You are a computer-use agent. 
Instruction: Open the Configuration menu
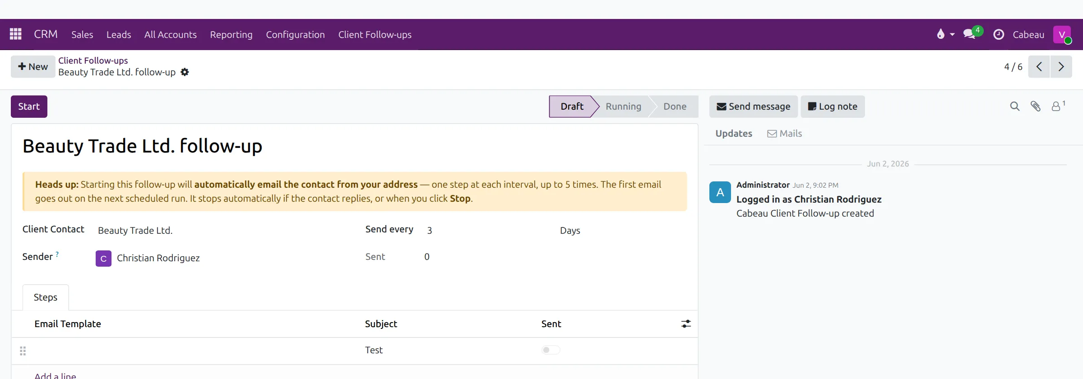(x=295, y=34)
